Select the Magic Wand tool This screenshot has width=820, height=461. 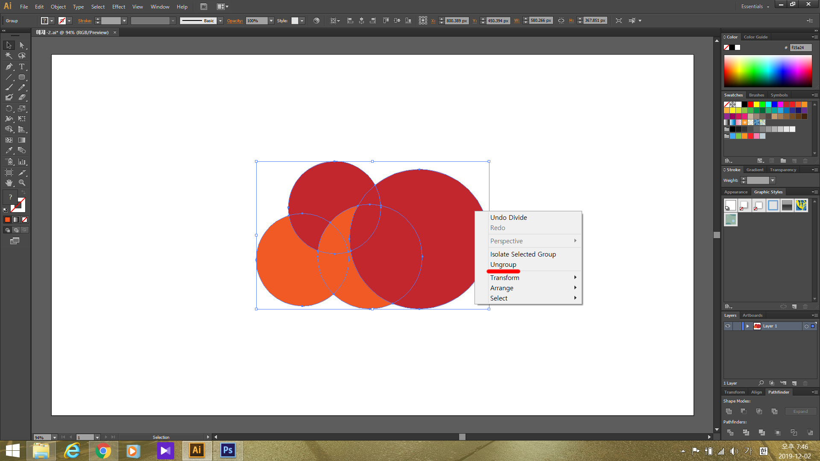point(9,56)
